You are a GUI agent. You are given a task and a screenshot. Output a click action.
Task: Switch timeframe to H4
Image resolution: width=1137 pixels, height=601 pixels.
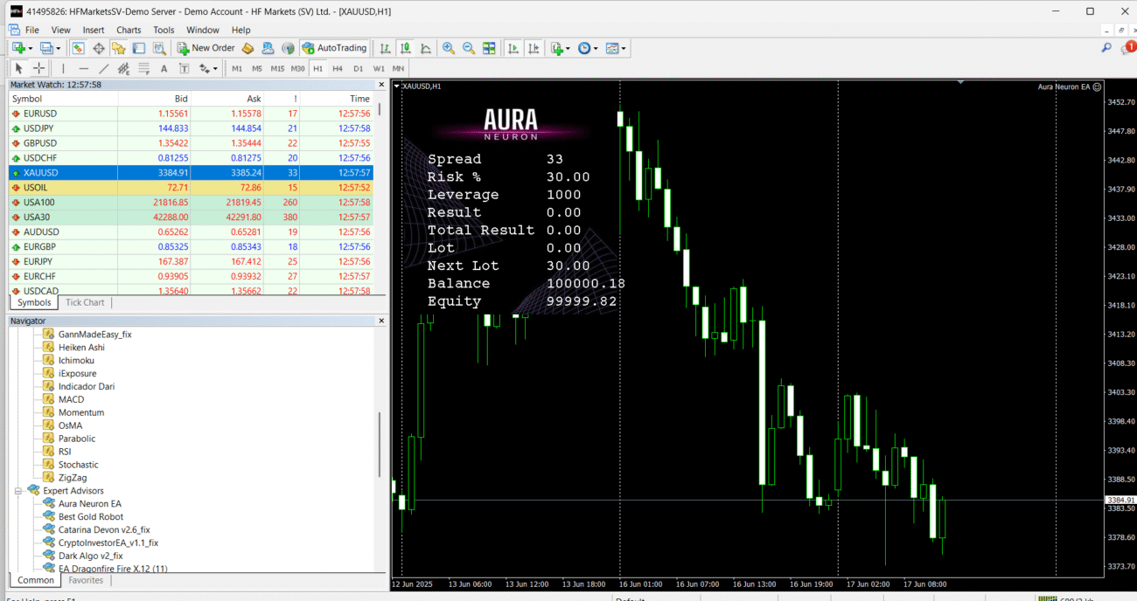[338, 68]
